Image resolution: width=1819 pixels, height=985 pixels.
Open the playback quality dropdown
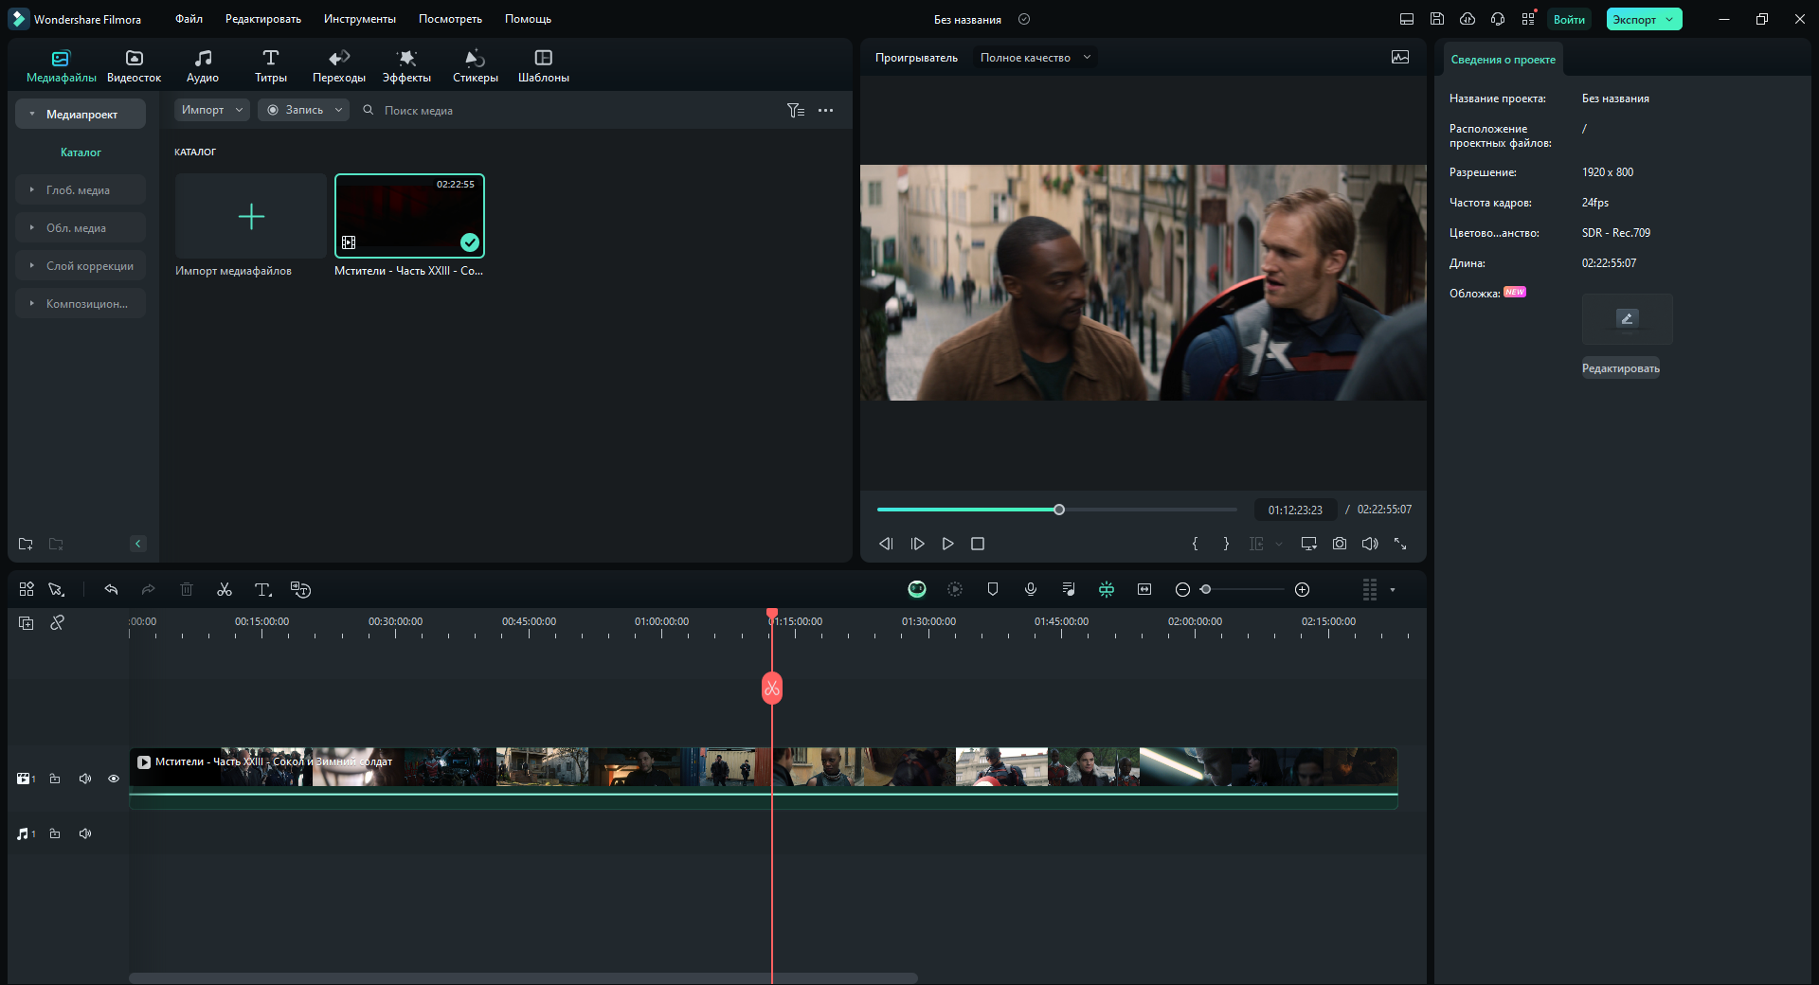pyautogui.click(x=1035, y=58)
